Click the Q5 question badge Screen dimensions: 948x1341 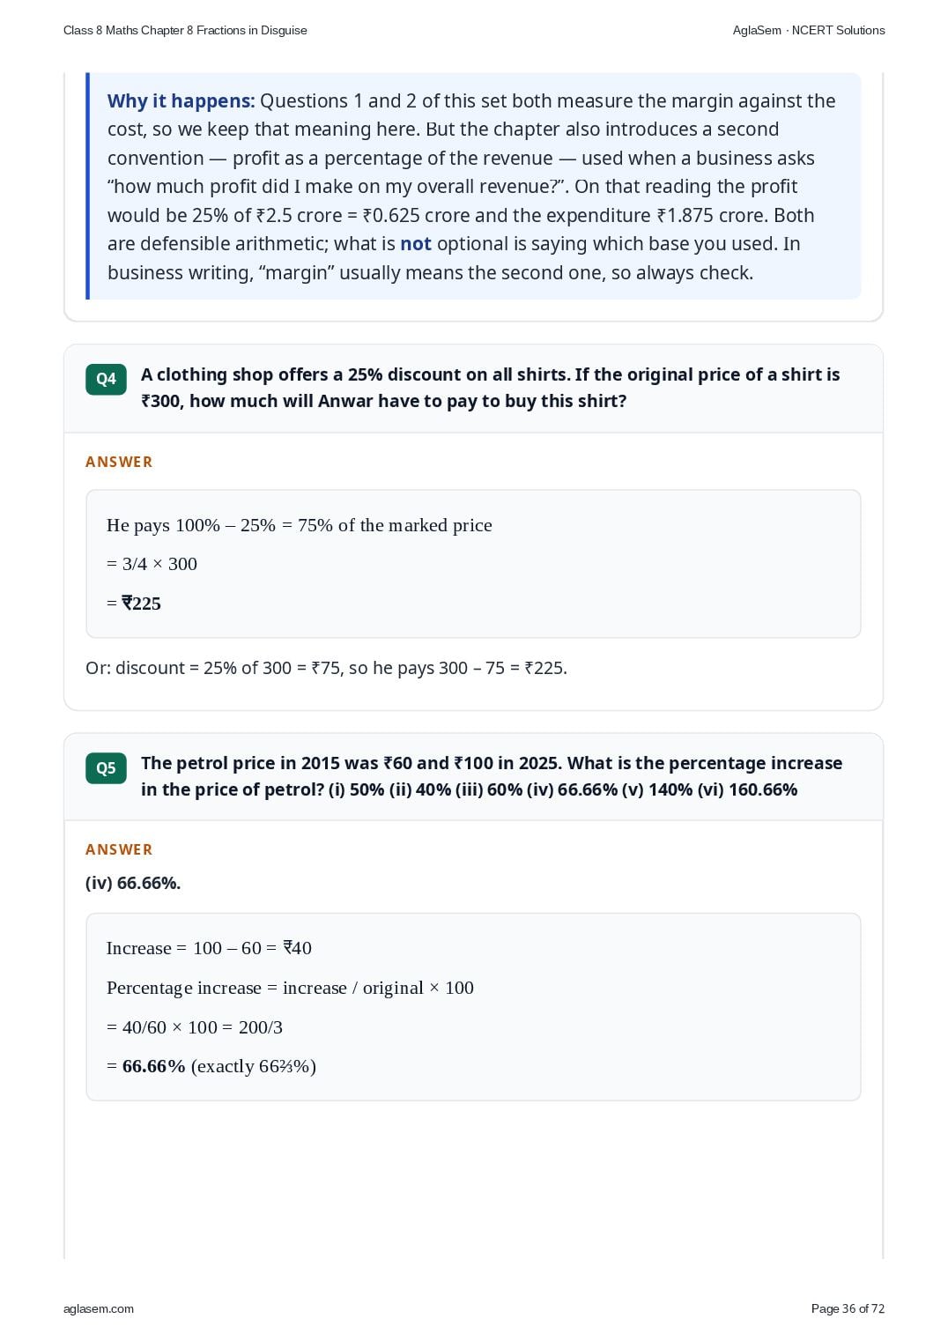(106, 767)
